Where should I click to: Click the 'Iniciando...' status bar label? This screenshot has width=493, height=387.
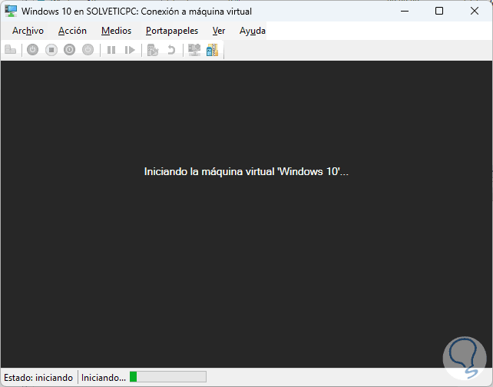point(104,377)
